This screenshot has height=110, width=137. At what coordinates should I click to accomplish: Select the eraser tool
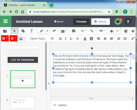54,31
